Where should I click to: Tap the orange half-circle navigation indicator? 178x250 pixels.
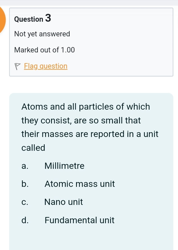(2, 20)
